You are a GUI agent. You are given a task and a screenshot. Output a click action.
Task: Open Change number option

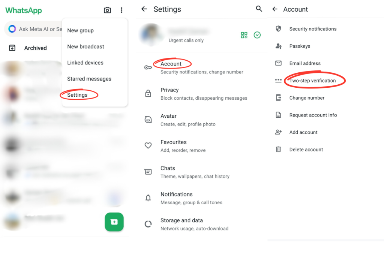[326, 98]
